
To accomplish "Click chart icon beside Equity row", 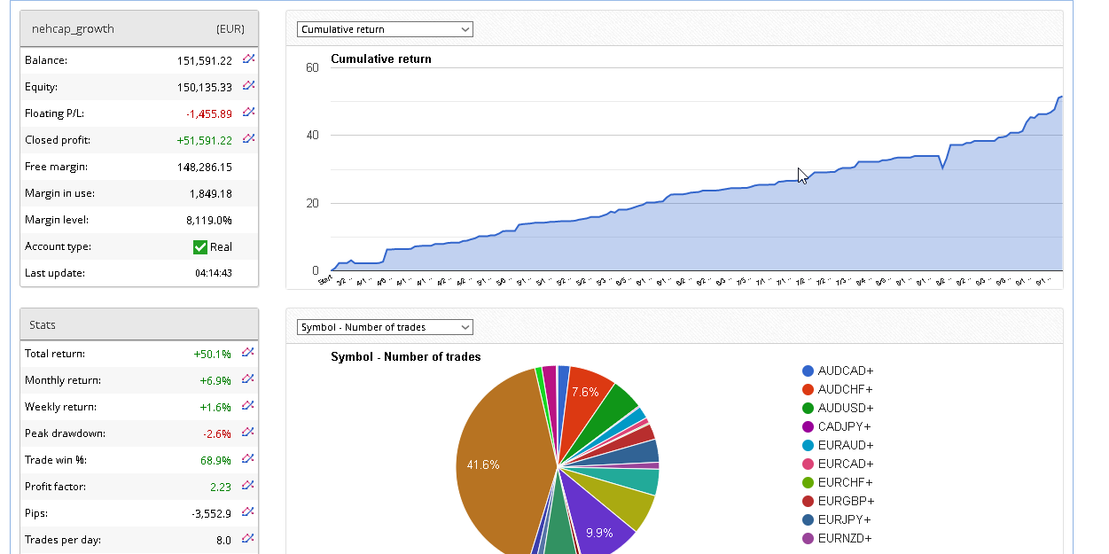I will 249,86.
